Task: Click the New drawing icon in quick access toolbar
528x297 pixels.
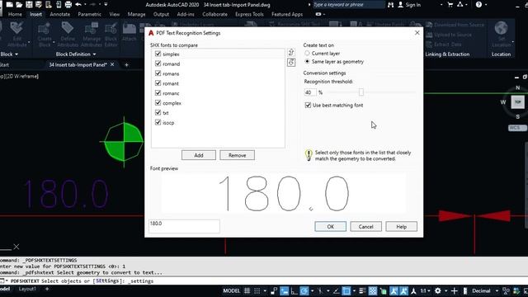Action: click(10, 4)
